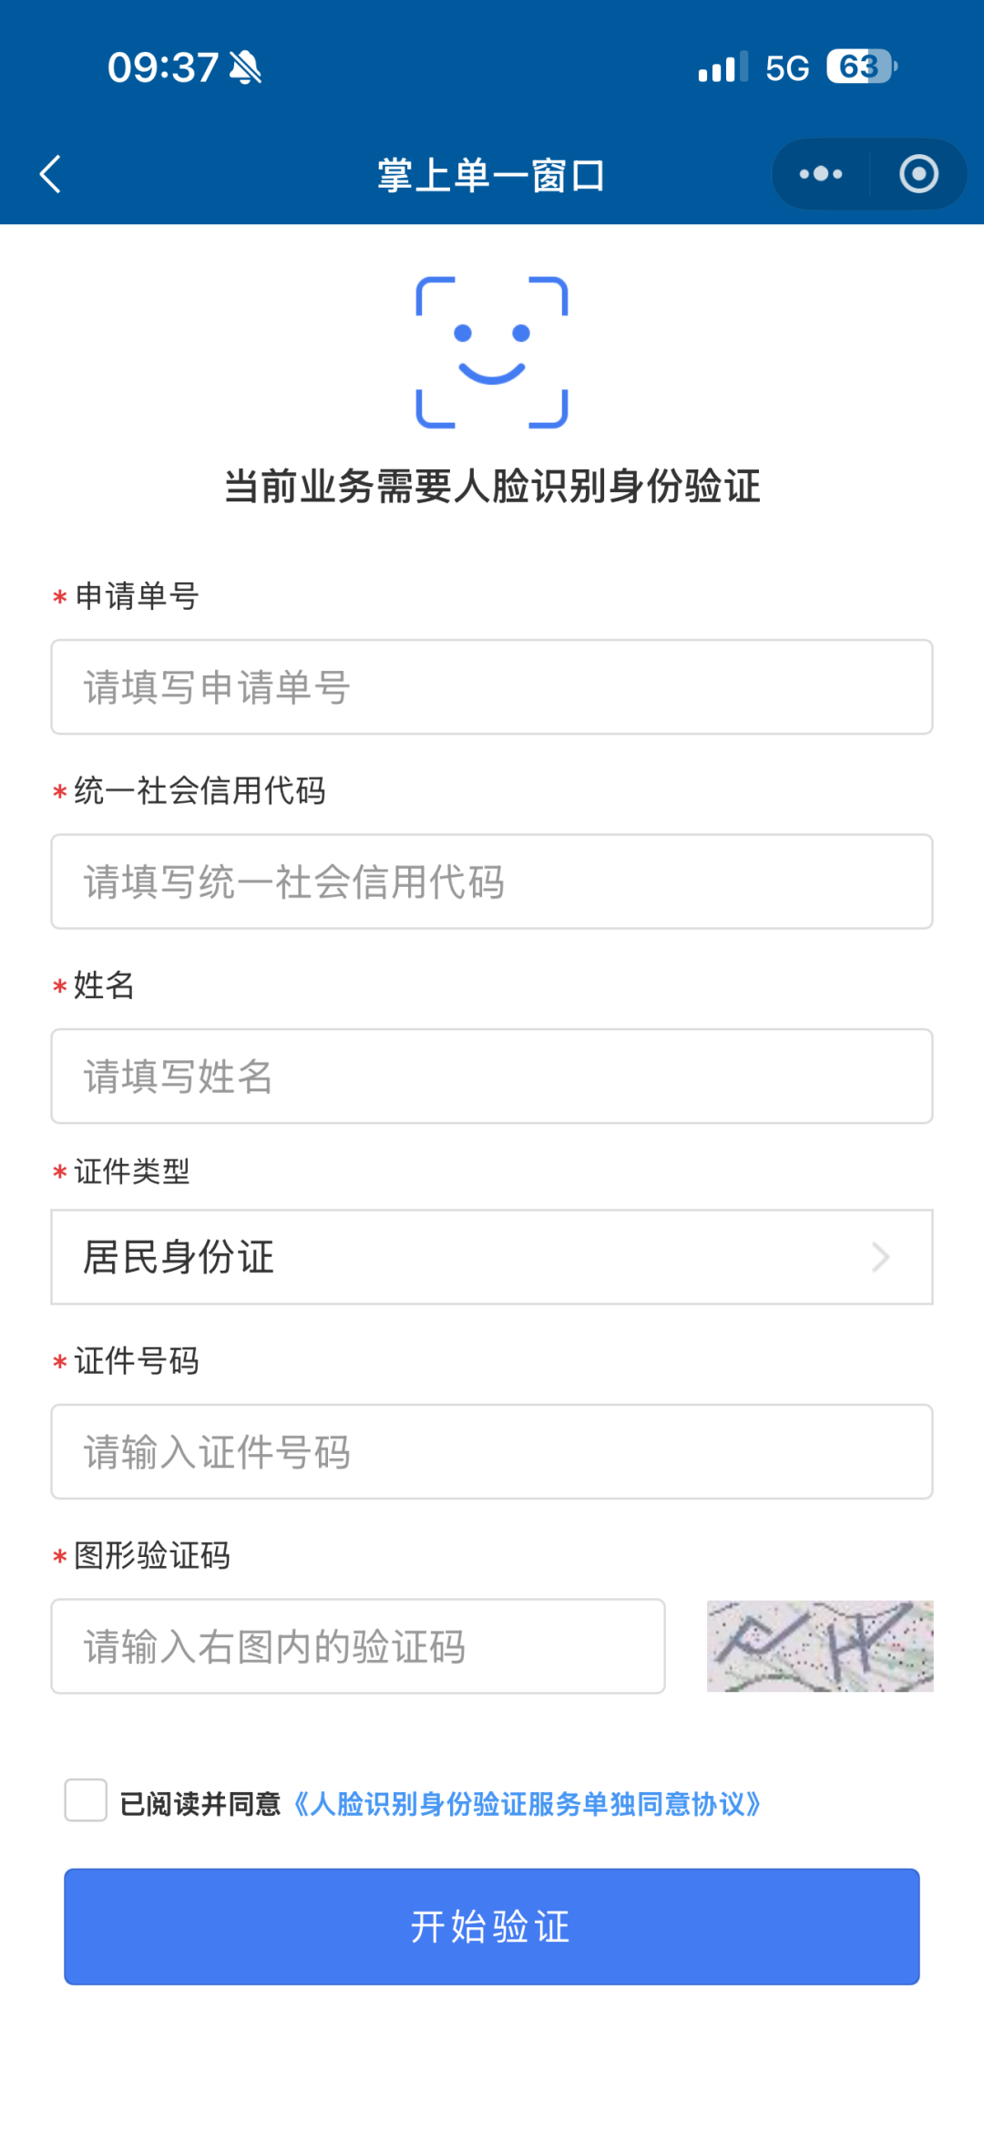Tap the battery indicator in status bar

[x=862, y=67]
